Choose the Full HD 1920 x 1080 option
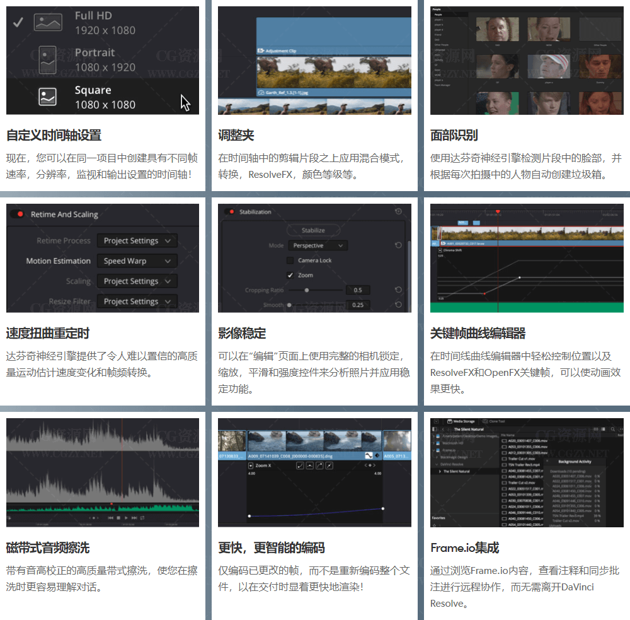Viewport: 630px width, 620px height. [103, 23]
